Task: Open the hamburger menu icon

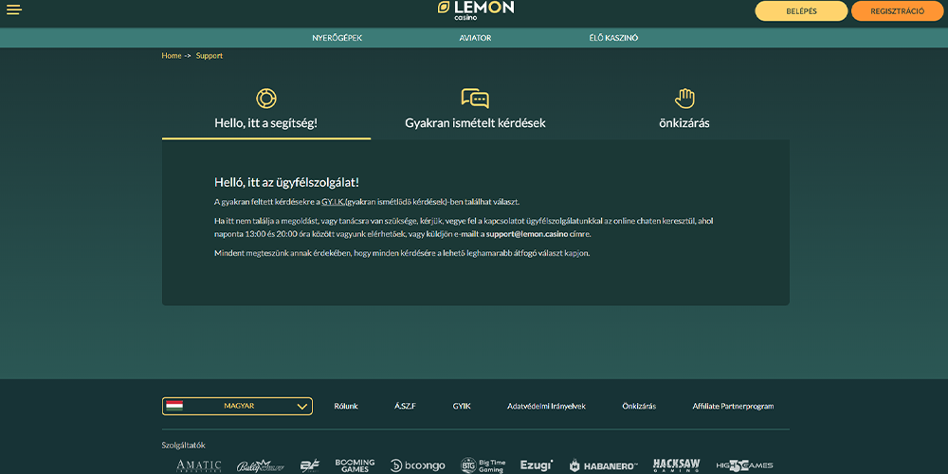Action: click(x=14, y=9)
